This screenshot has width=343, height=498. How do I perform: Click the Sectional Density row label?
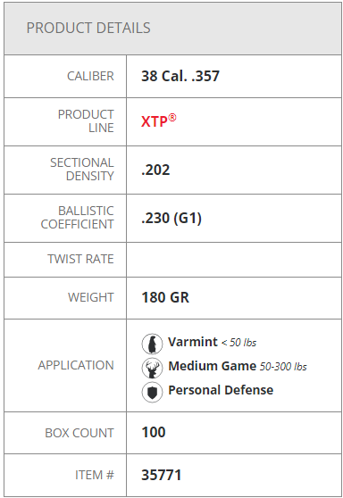click(x=82, y=170)
